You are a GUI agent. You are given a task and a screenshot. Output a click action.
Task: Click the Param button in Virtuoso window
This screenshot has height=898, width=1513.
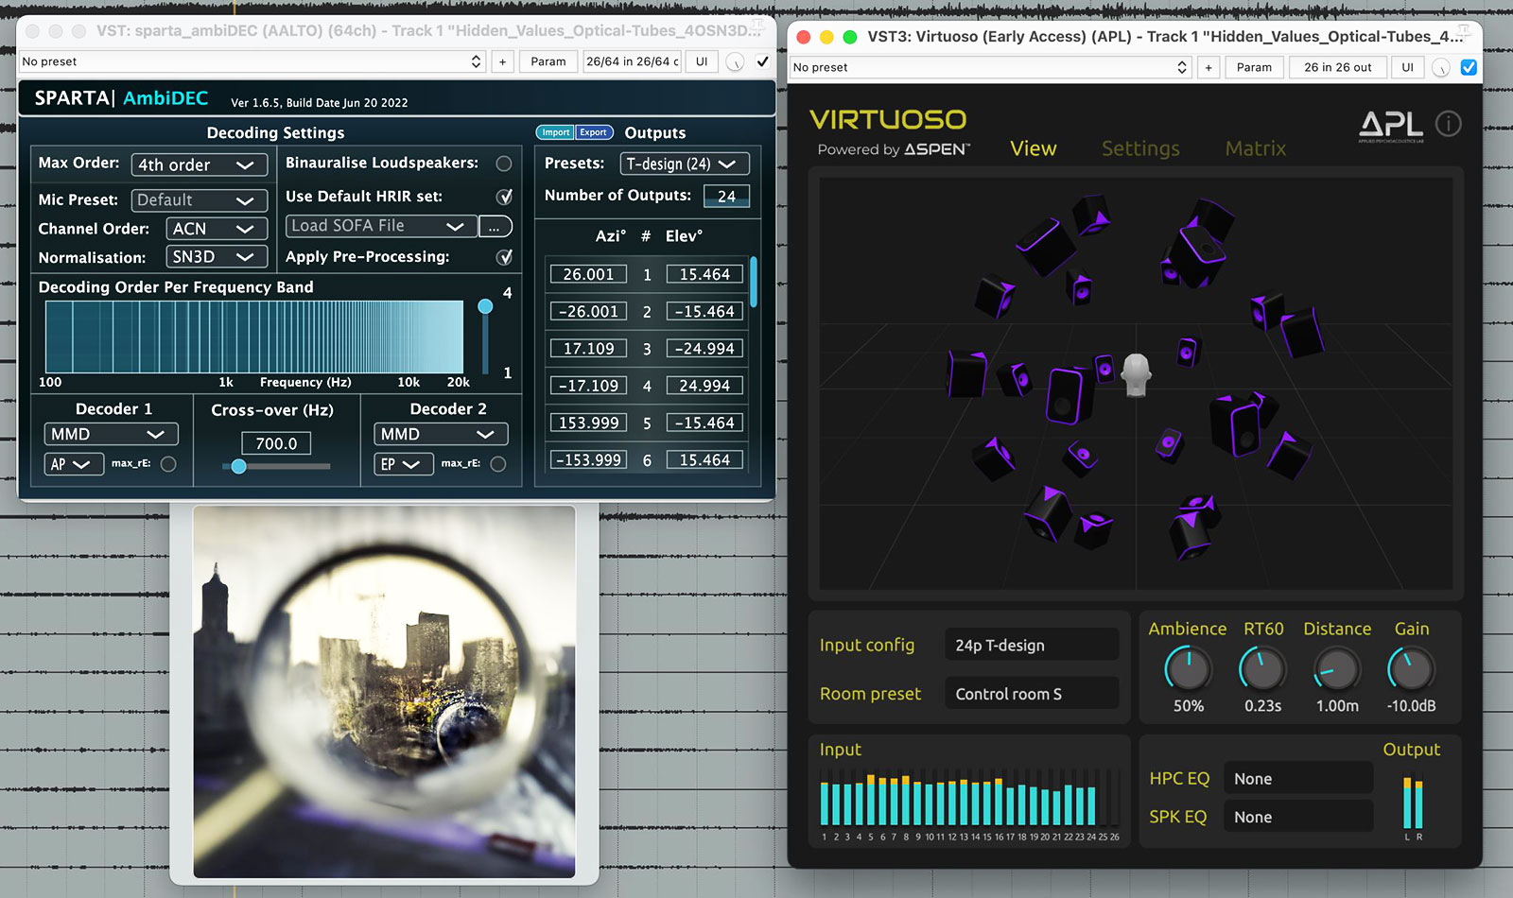pyautogui.click(x=1254, y=67)
